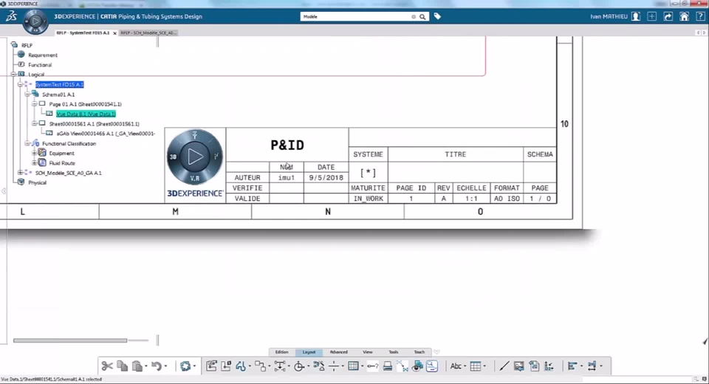Switch to the Layout tab
This screenshot has width=709, height=384.
pos(309,352)
